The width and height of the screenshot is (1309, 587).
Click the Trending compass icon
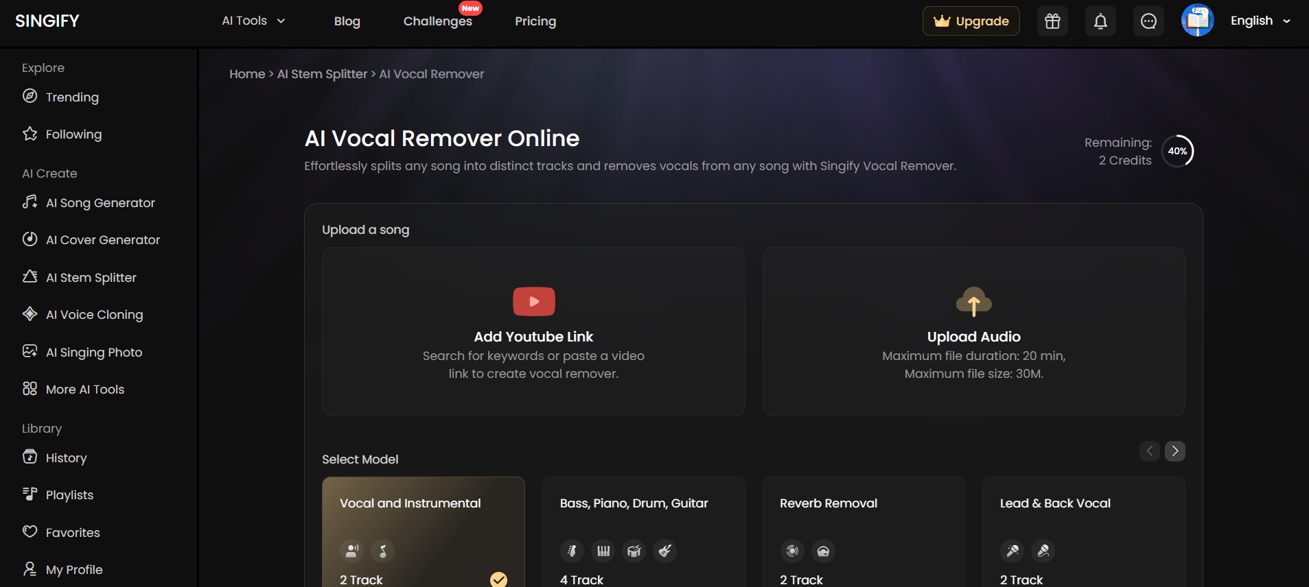coord(30,96)
